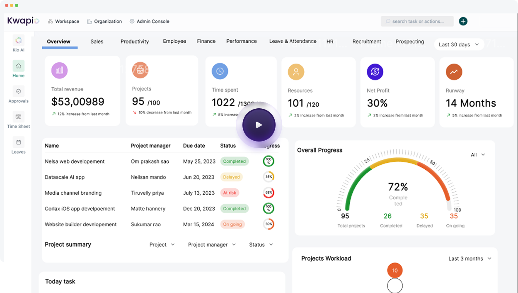Click the macOS green maximize window button
The width and height of the screenshot is (518, 293).
(x=17, y=5)
